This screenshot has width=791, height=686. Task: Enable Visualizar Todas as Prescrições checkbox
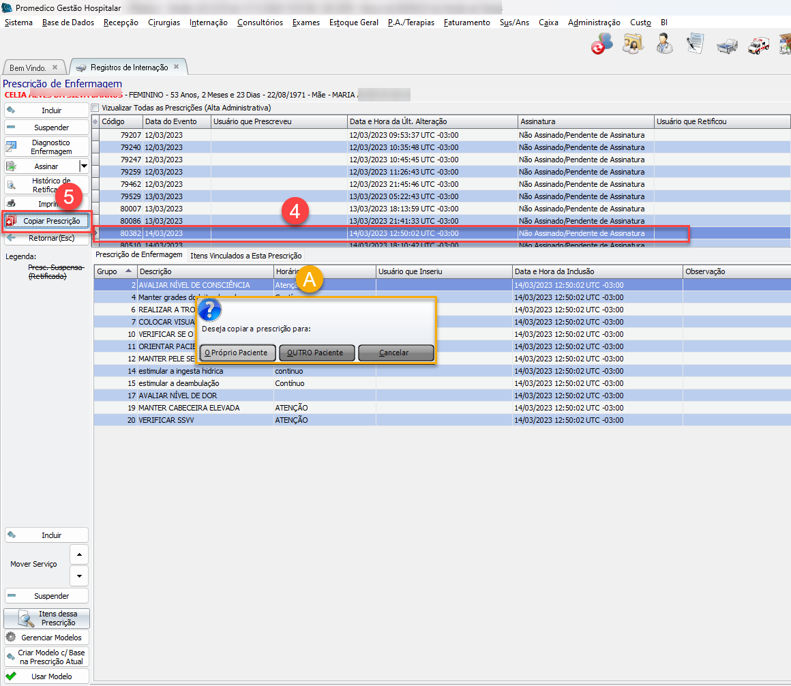point(96,108)
